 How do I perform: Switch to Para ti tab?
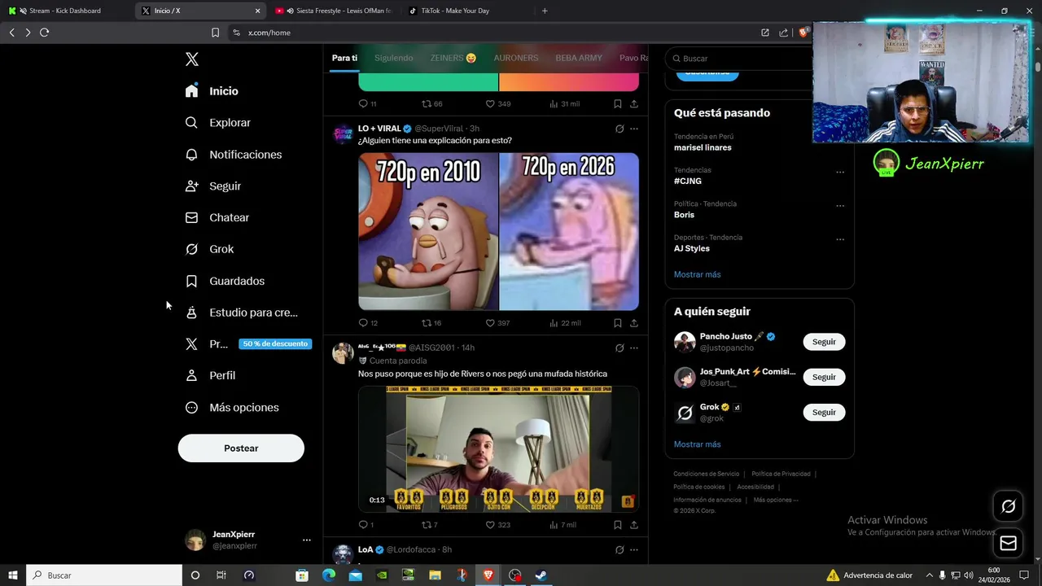coord(344,58)
